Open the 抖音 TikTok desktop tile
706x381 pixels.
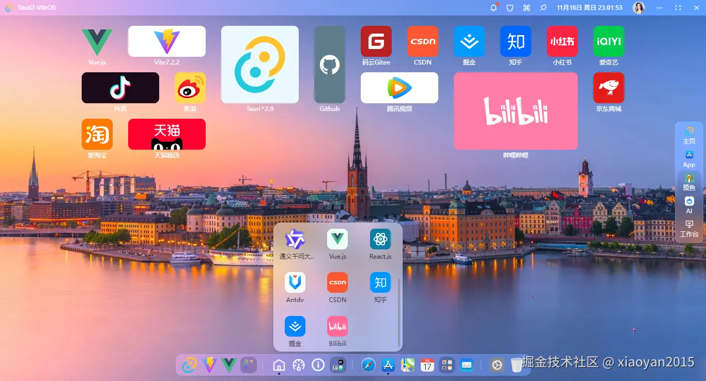coord(120,88)
